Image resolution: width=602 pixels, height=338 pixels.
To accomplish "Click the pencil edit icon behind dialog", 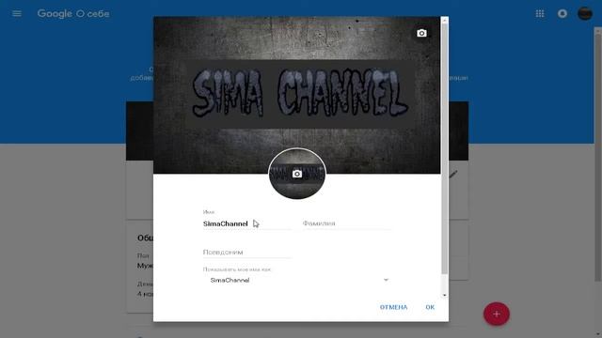I will click(x=453, y=175).
